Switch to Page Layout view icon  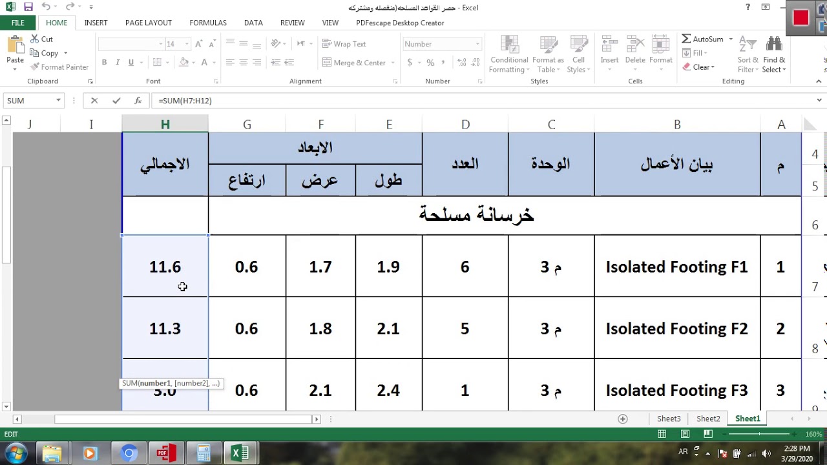click(x=686, y=434)
